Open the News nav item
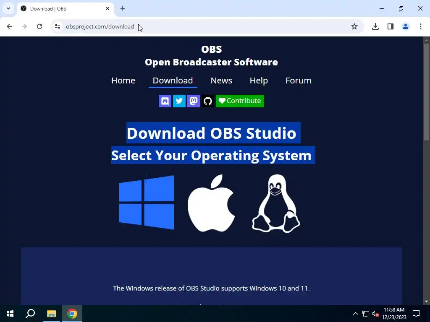430x322 pixels. pyautogui.click(x=221, y=80)
